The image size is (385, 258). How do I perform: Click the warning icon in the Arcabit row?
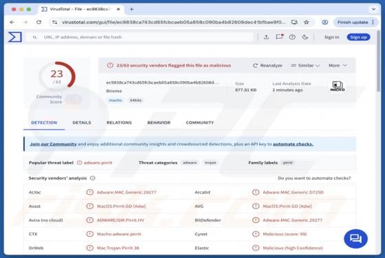pyautogui.click(x=256, y=192)
